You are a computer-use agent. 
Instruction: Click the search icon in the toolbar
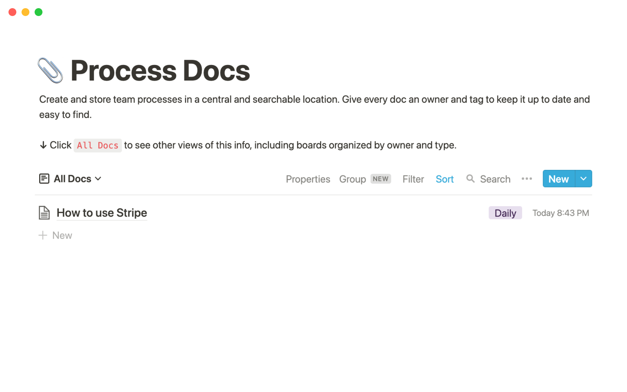point(471,179)
